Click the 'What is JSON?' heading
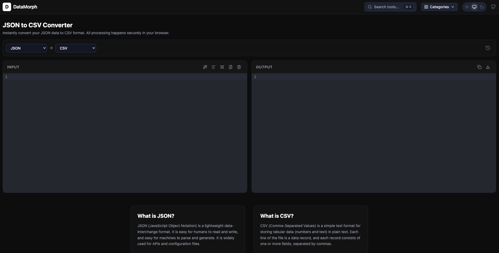 coord(156,216)
